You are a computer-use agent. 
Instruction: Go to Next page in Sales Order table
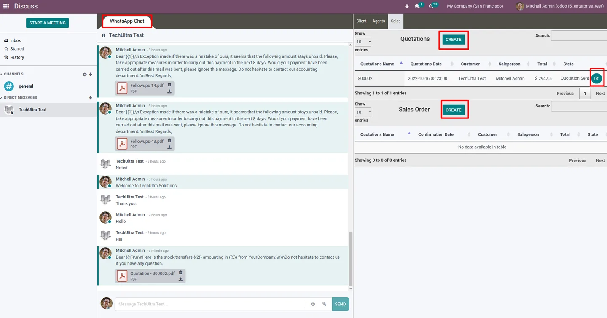click(600, 160)
